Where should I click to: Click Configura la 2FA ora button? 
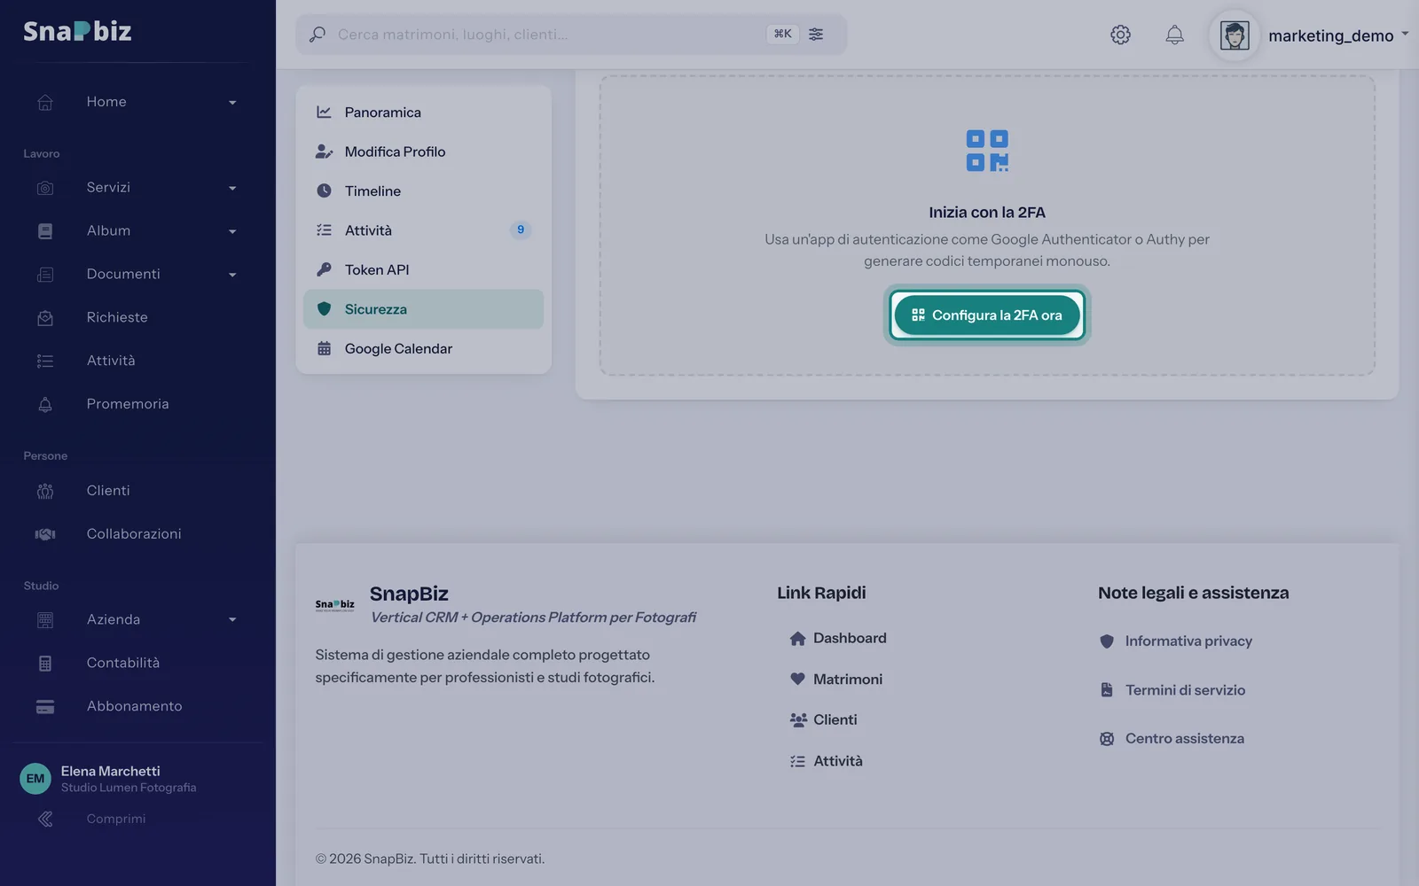[x=987, y=315]
